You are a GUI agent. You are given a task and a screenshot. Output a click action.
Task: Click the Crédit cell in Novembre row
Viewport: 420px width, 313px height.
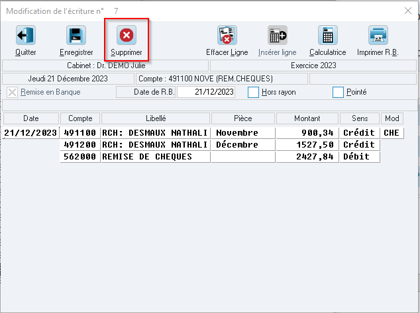point(360,133)
